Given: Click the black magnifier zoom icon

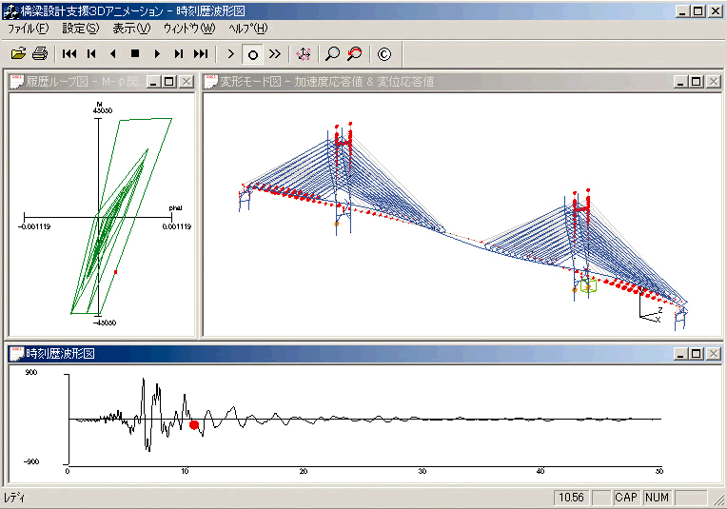Looking at the screenshot, I should 332,54.
